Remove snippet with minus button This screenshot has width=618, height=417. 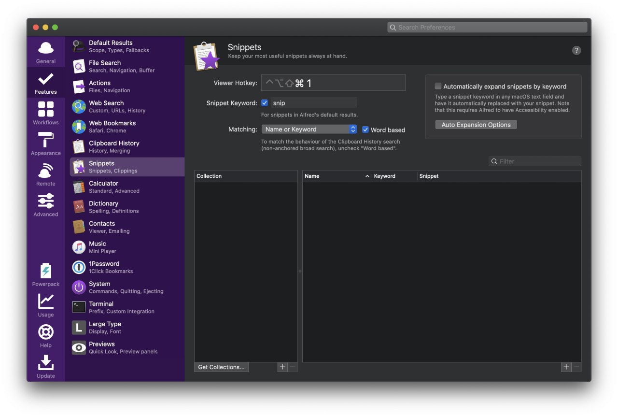[576, 367]
